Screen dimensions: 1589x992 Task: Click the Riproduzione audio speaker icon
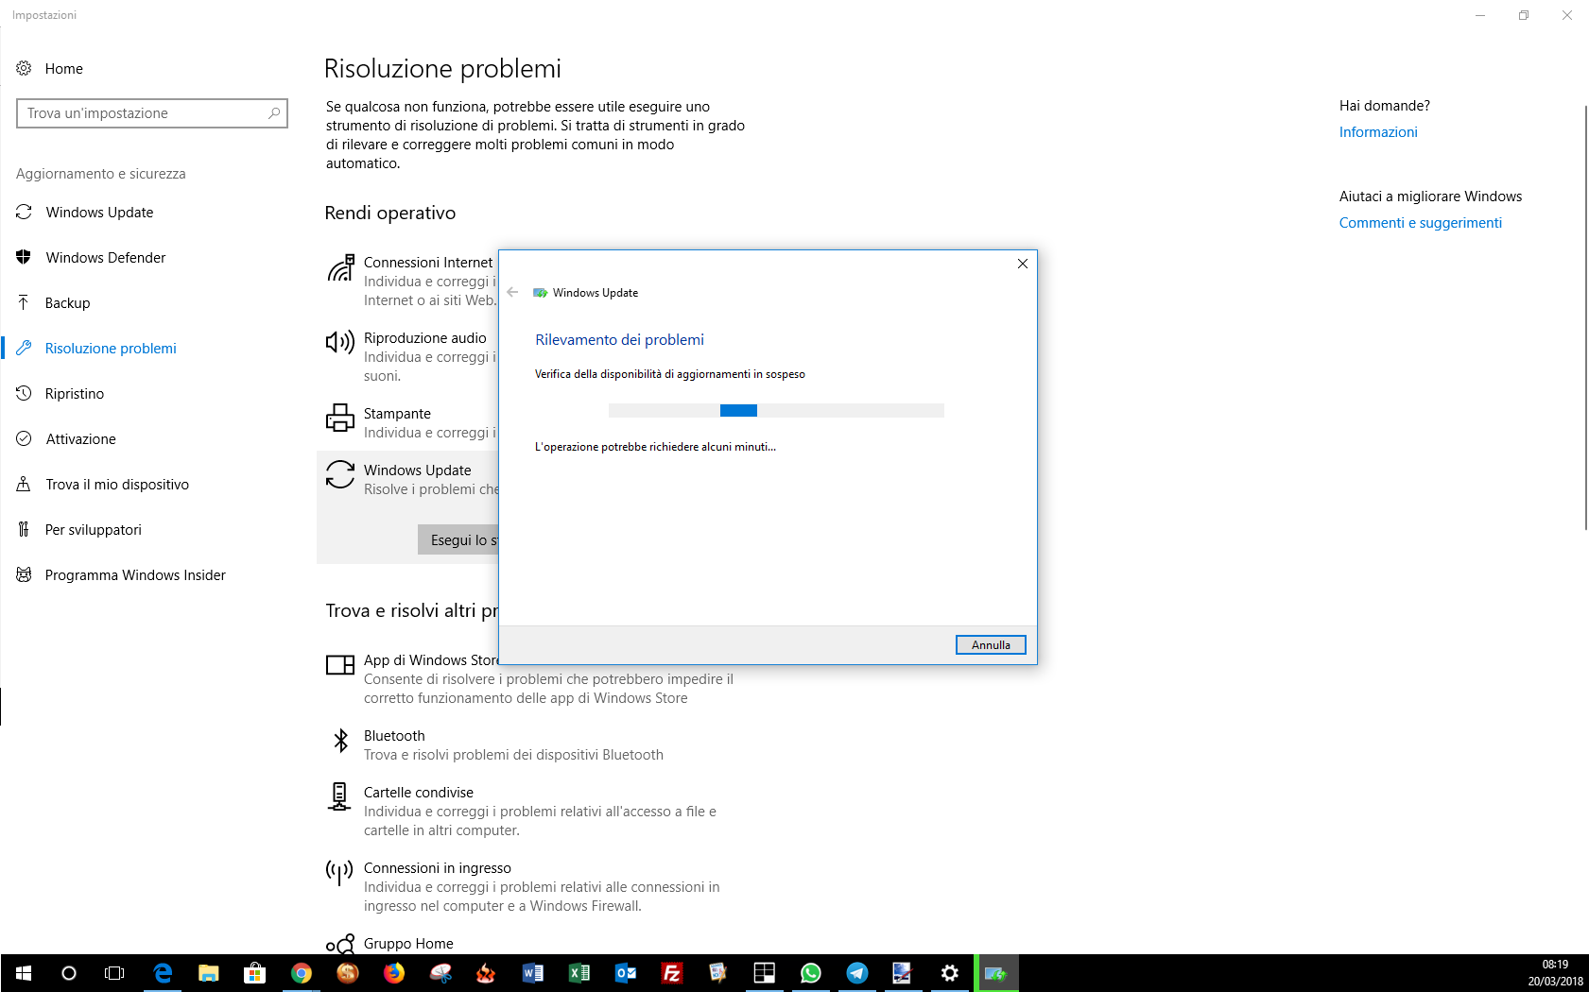pyautogui.click(x=340, y=342)
